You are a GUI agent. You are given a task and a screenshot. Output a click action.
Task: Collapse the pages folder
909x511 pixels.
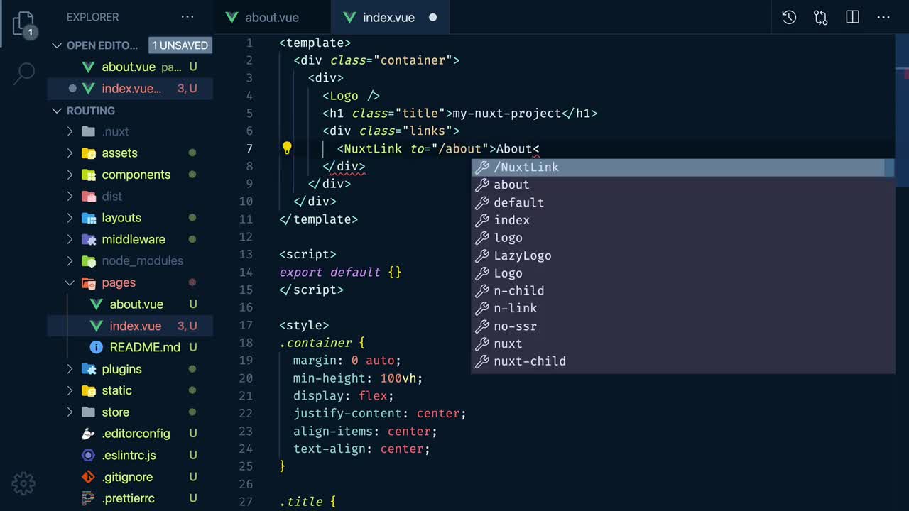coord(118,282)
